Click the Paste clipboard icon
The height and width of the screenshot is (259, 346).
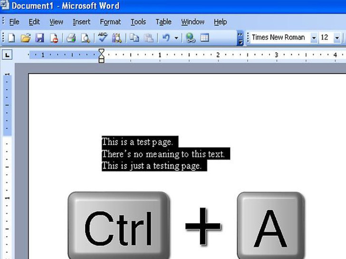click(x=148, y=38)
